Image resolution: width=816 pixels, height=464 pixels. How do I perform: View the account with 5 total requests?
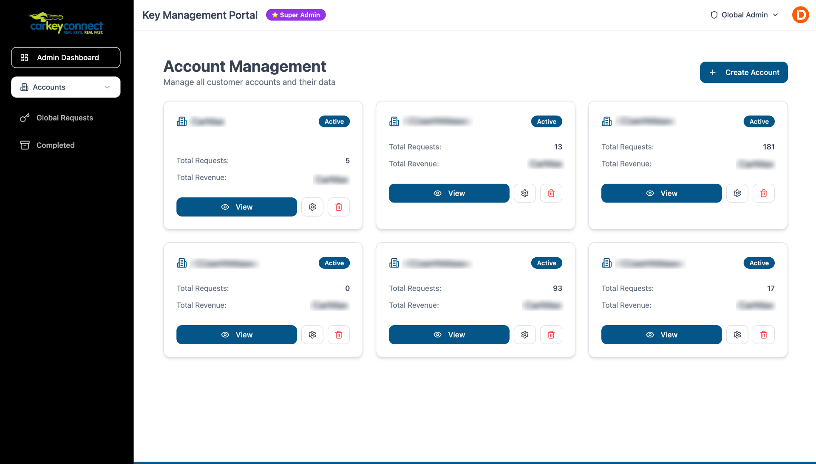click(x=237, y=207)
